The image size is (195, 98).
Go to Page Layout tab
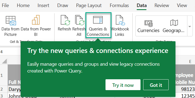pos(89,5)
